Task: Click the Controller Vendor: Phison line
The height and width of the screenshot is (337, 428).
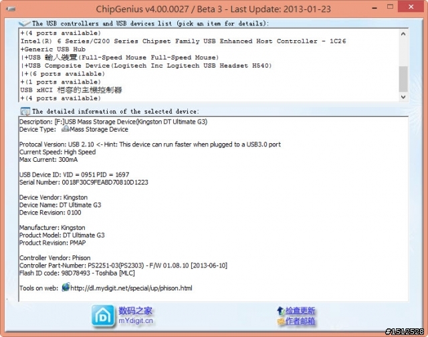Action: click(x=55, y=258)
